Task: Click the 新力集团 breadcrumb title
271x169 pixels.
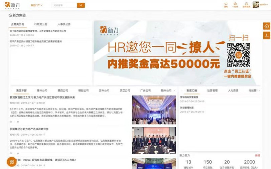Action: click(19, 15)
